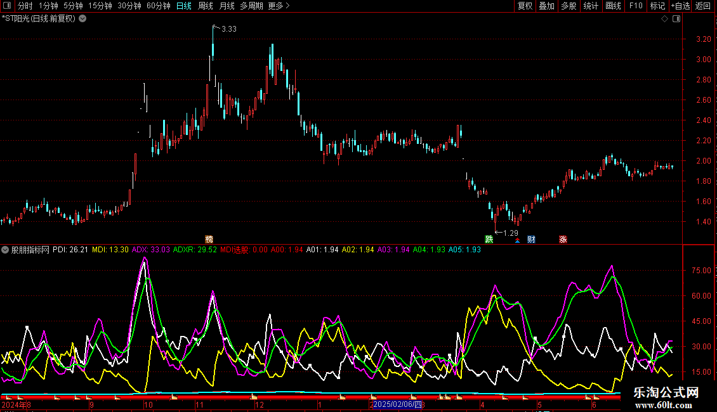The width and height of the screenshot is (717, 412).
Task: Toggle the left sidebar panel icon
Action: 7,6
